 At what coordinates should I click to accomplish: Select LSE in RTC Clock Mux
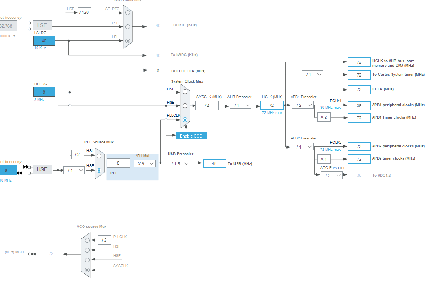click(127, 26)
